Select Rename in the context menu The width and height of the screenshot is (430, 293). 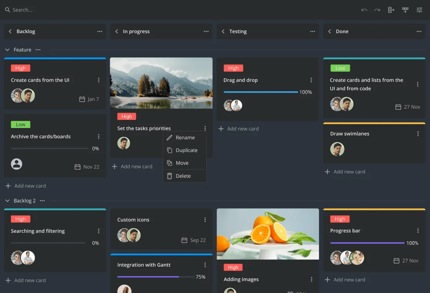[185, 138]
